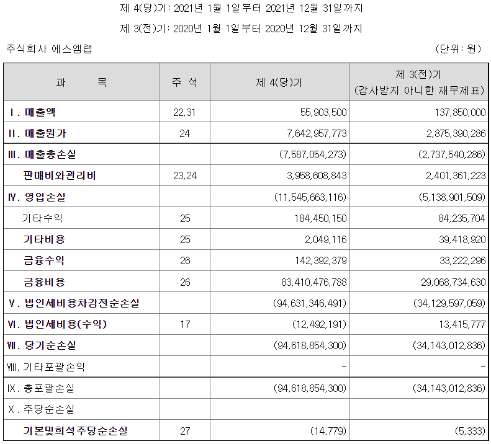The image size is (491, 444).
Task: Select the Ⅳ. 영업손실 row label
Action: (37, 197)
